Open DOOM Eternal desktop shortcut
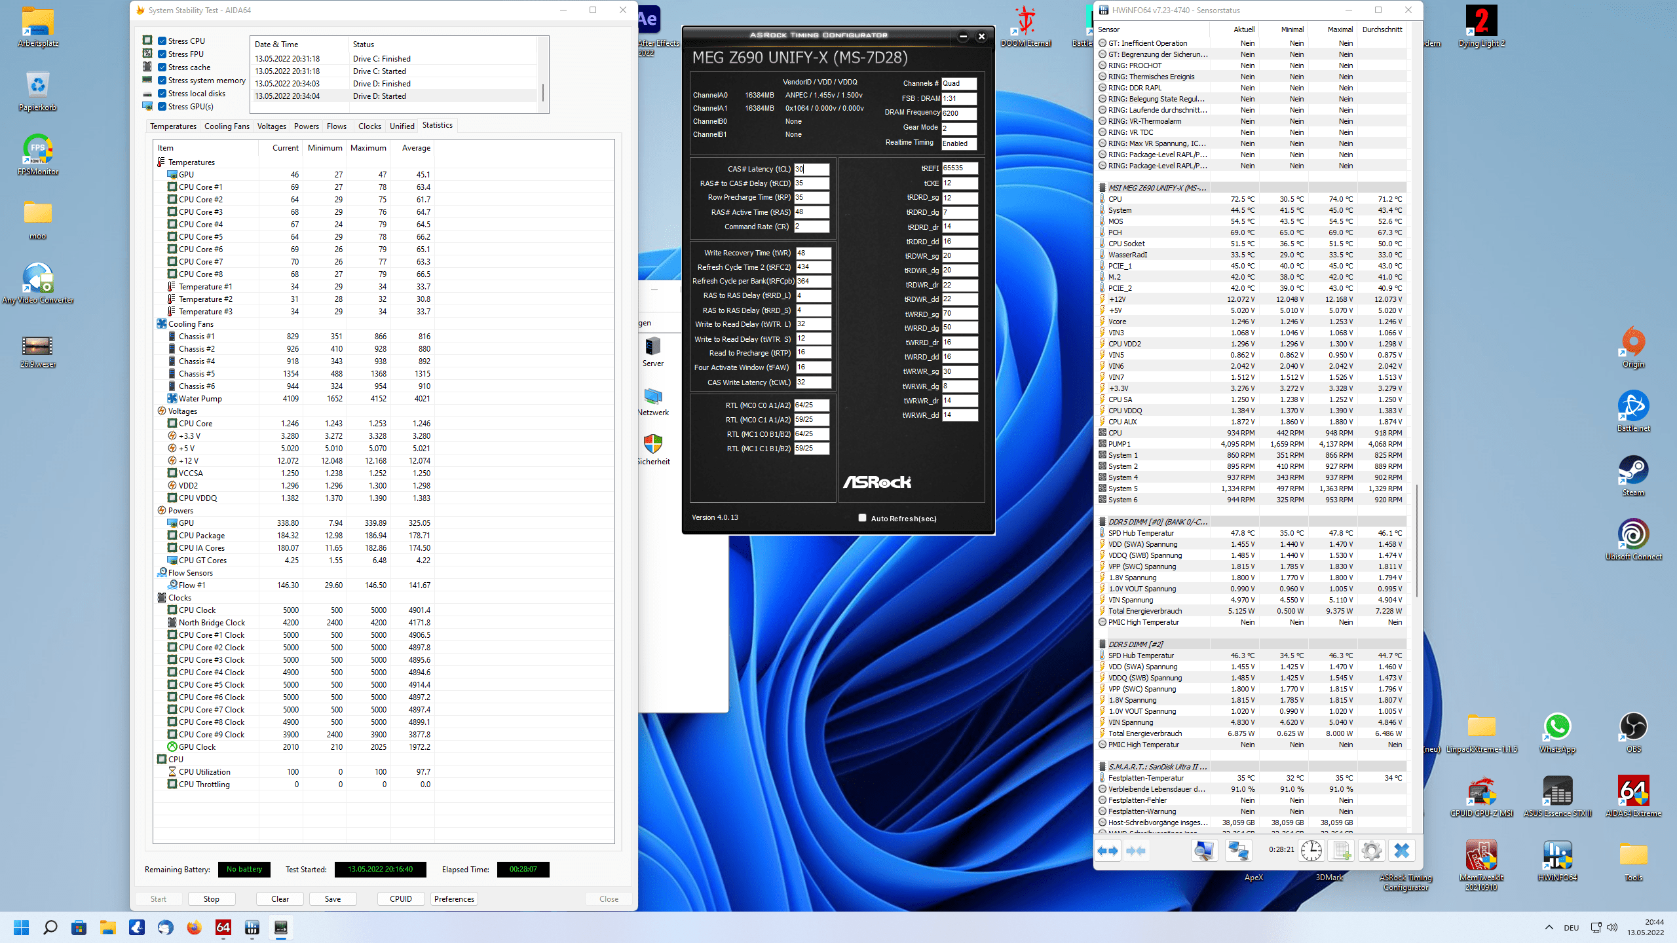 [1026, 27]
